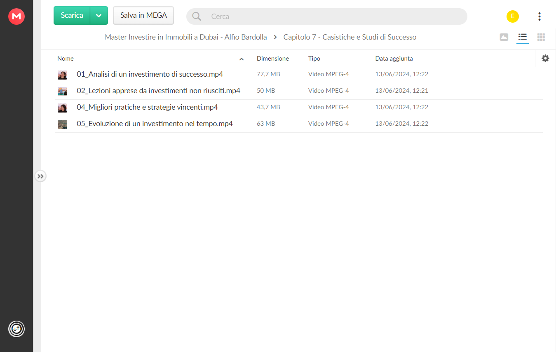
Task: Open the transfers icon at sidebar bottom
Action: pyautogui.click(x=16, y=329)
